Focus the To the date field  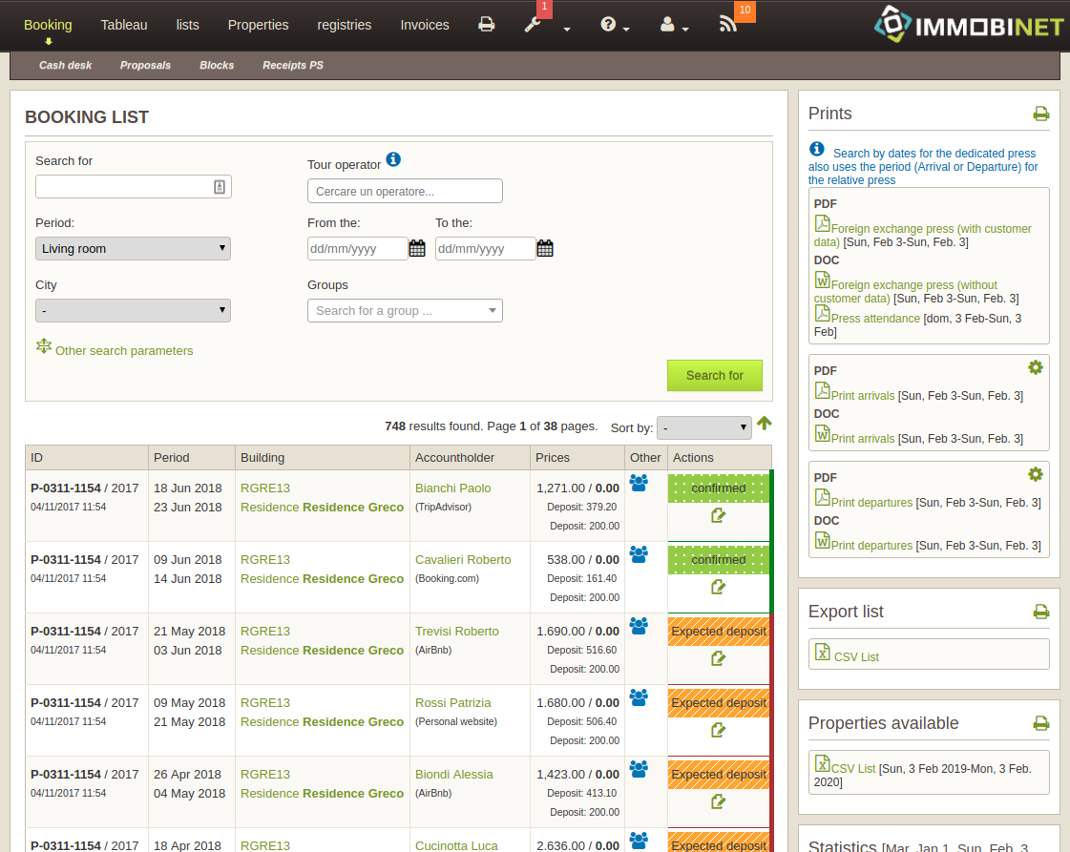tap(485, 248)
